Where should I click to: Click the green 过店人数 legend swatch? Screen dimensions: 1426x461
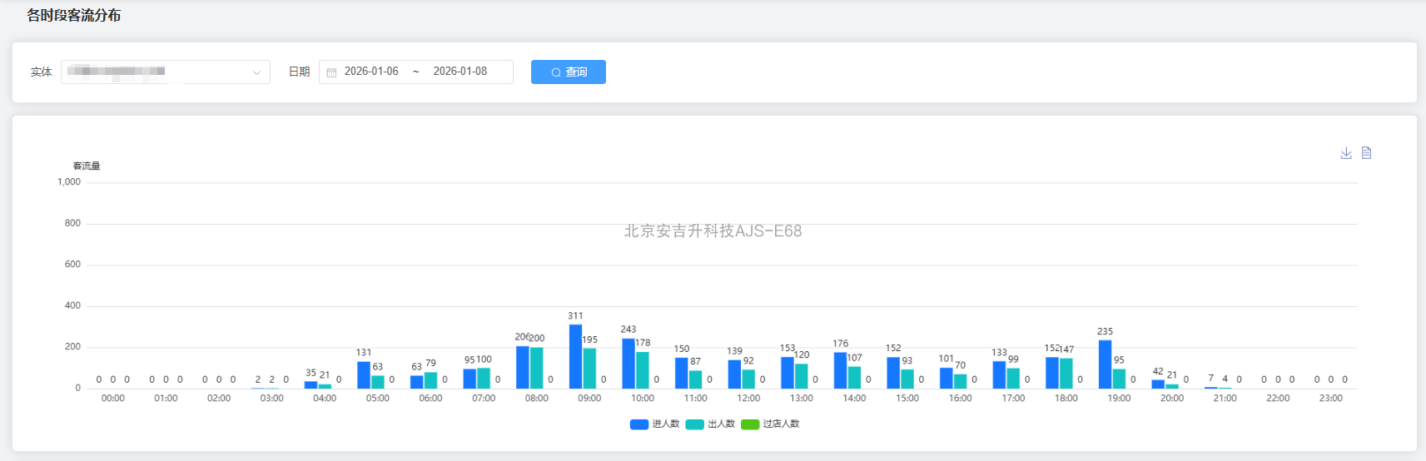tap(750, 424)
